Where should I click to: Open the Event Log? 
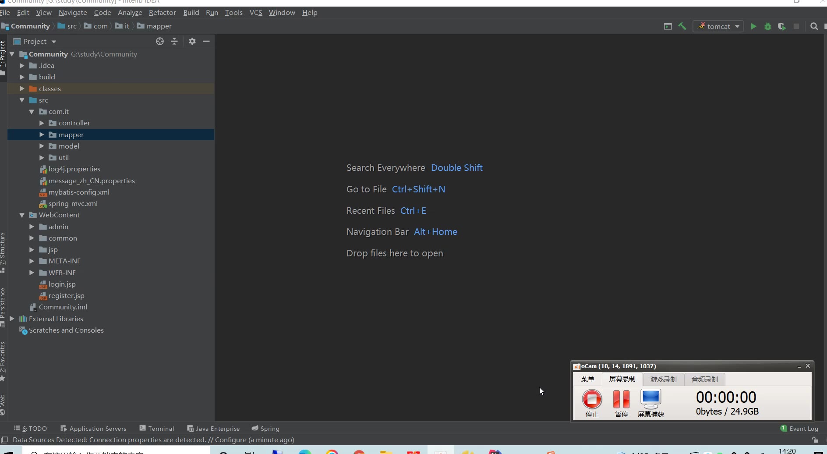(x=799, y=429)
